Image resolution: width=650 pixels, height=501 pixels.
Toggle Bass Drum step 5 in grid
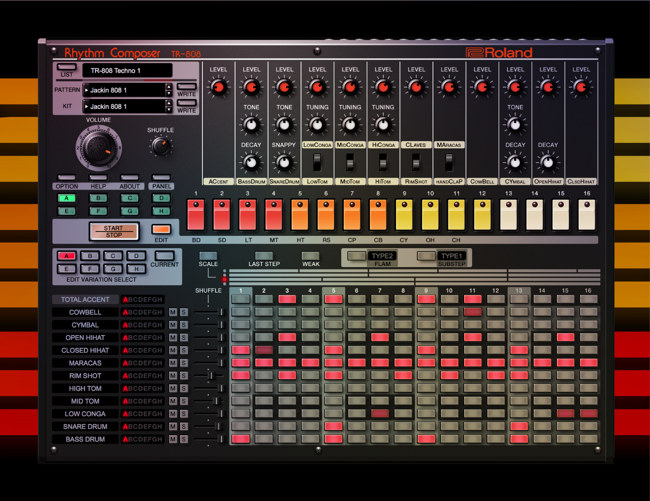(333, 439)
